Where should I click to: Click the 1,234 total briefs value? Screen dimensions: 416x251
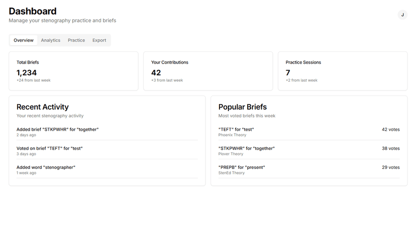click(27, 73)
